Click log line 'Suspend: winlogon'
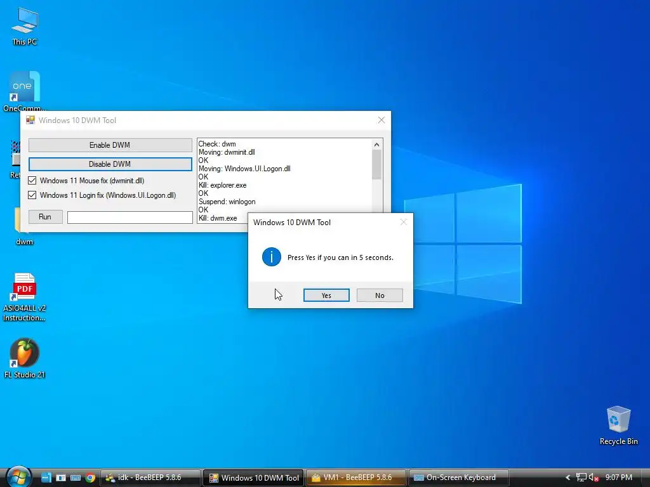 tap(227, 202)
